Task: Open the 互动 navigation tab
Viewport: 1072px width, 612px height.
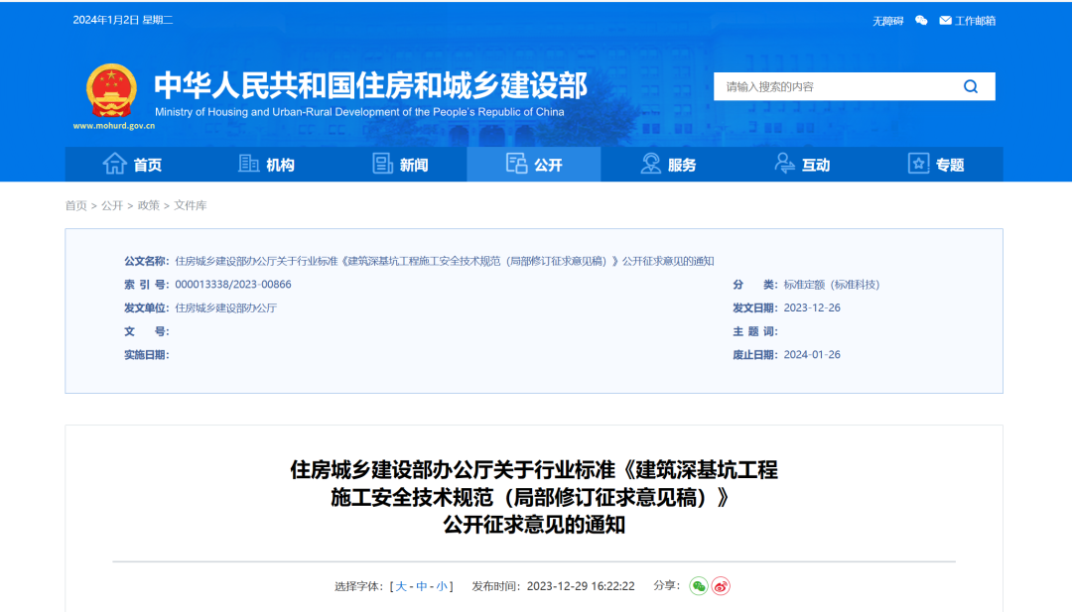Action: (802, 165)
